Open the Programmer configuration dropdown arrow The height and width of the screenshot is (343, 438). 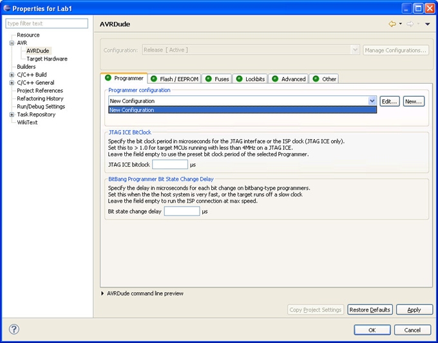(372, 101)
